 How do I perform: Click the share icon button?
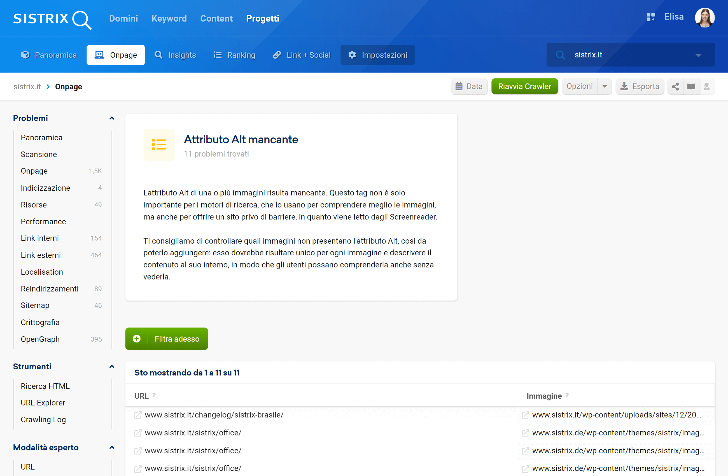(x=675, y=87)
